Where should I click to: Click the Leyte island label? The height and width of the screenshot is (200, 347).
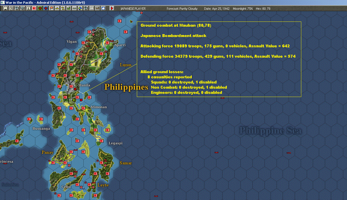pyautogui.click(x=103, y=185)
